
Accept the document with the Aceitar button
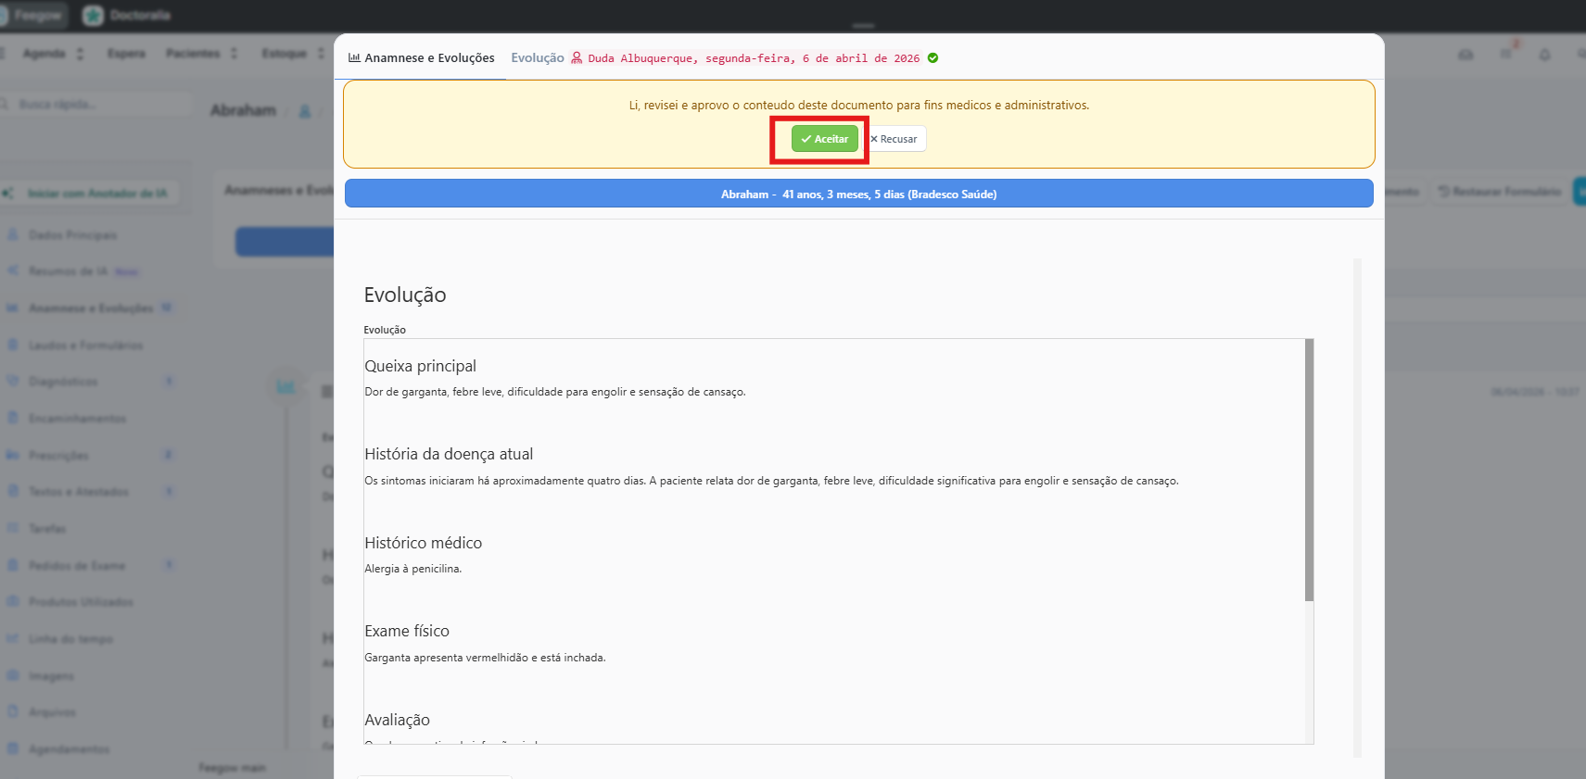coord(824,139)
